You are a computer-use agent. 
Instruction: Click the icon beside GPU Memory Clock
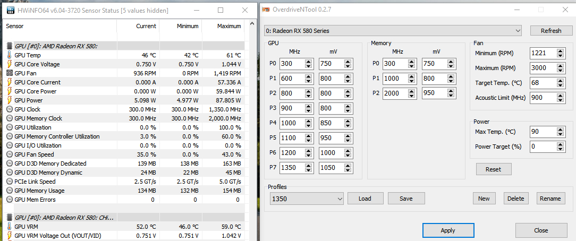(9, 118)
